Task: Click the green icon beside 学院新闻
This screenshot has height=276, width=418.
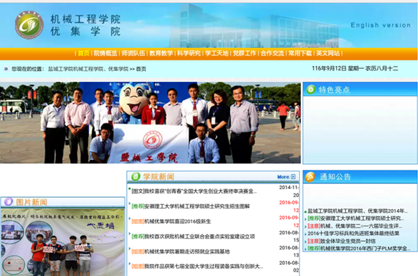Action: pyautogui.click(x=136, y=177)
